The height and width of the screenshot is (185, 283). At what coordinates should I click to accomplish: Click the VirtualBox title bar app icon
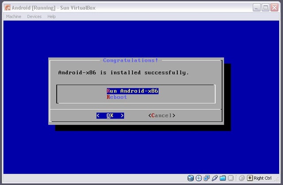(8, 8)
